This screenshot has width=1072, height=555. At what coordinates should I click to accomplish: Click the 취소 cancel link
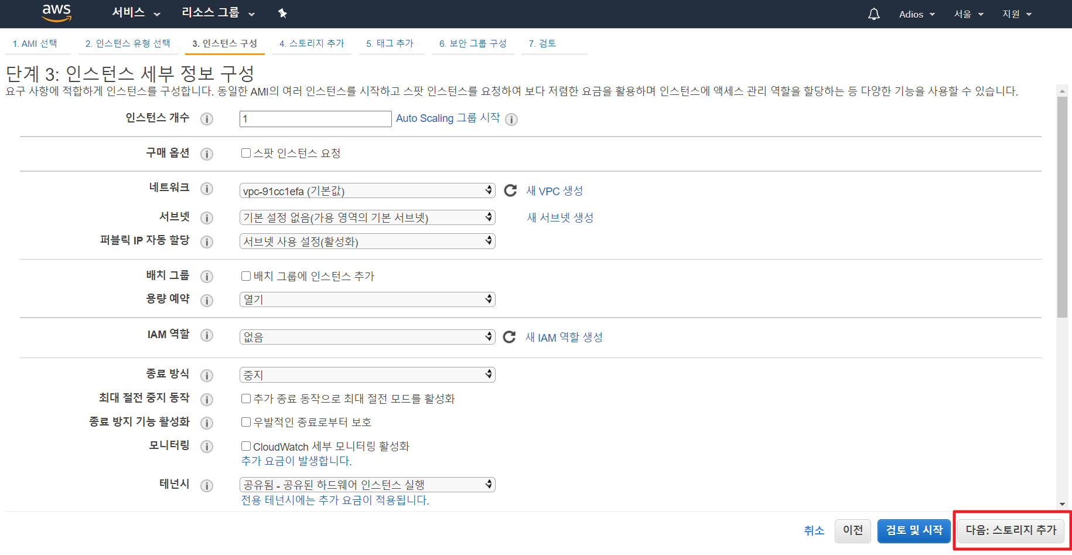point(814,530)
